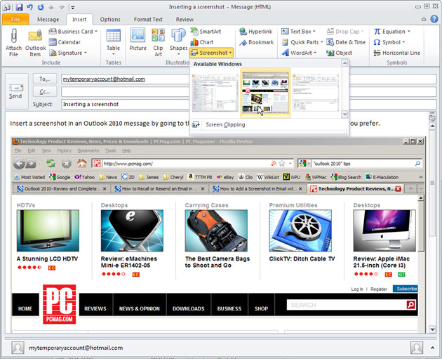
Task: Switch to the Format Text tab
Action: click(x=148, y=19)
